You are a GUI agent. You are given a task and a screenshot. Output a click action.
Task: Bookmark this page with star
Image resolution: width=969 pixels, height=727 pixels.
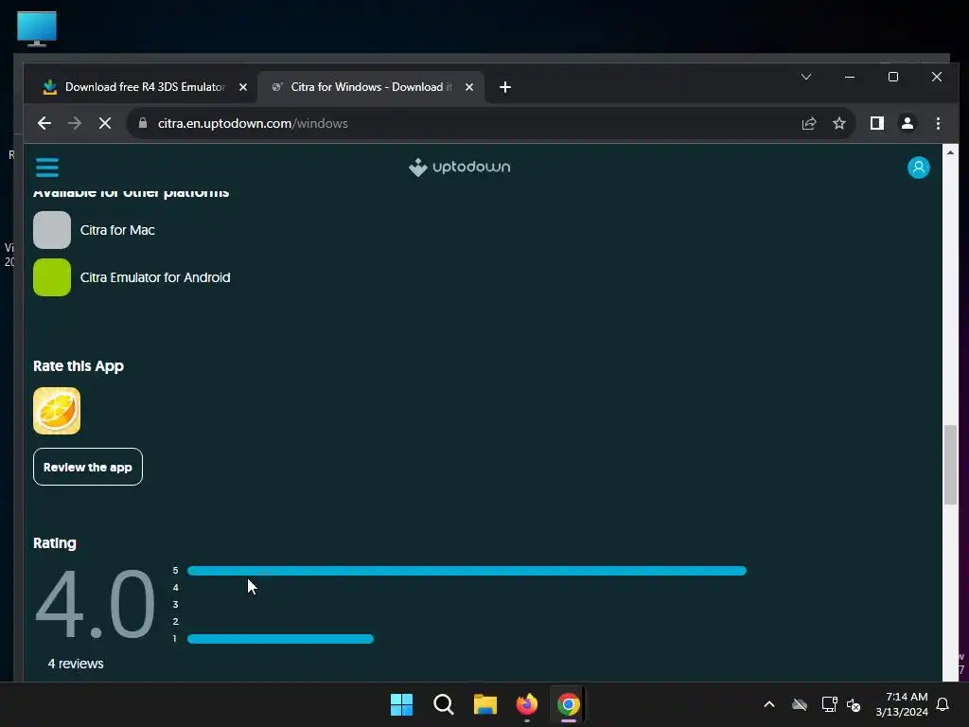838,124
